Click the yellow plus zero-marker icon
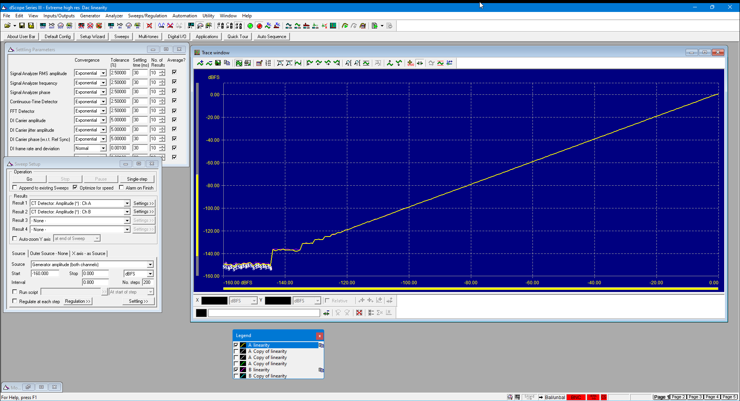The width and height of the screenshot is (740, 401). (411, 63)
